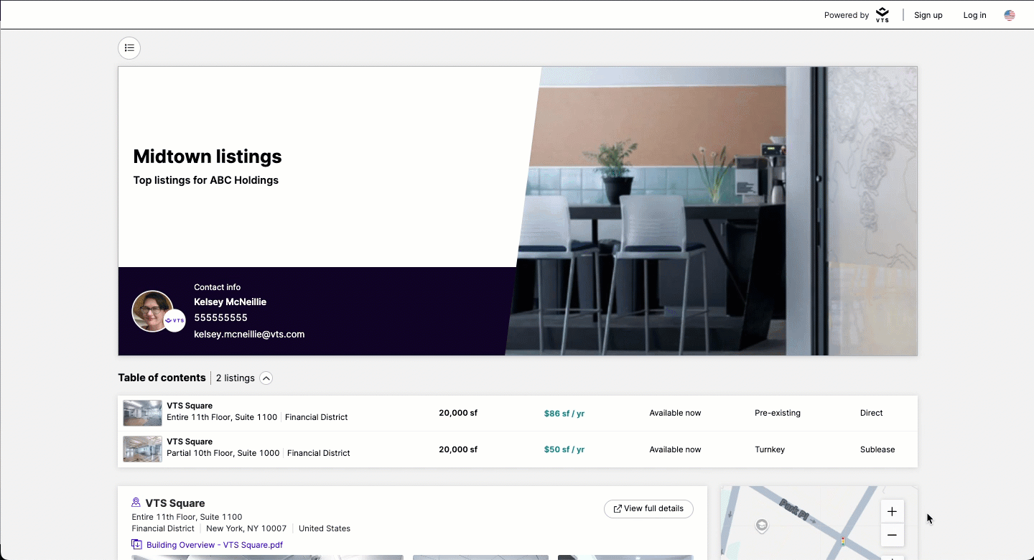Click the Kelsey McNeillie contact name
The image size is (1034, 560).
coord(230,302)
